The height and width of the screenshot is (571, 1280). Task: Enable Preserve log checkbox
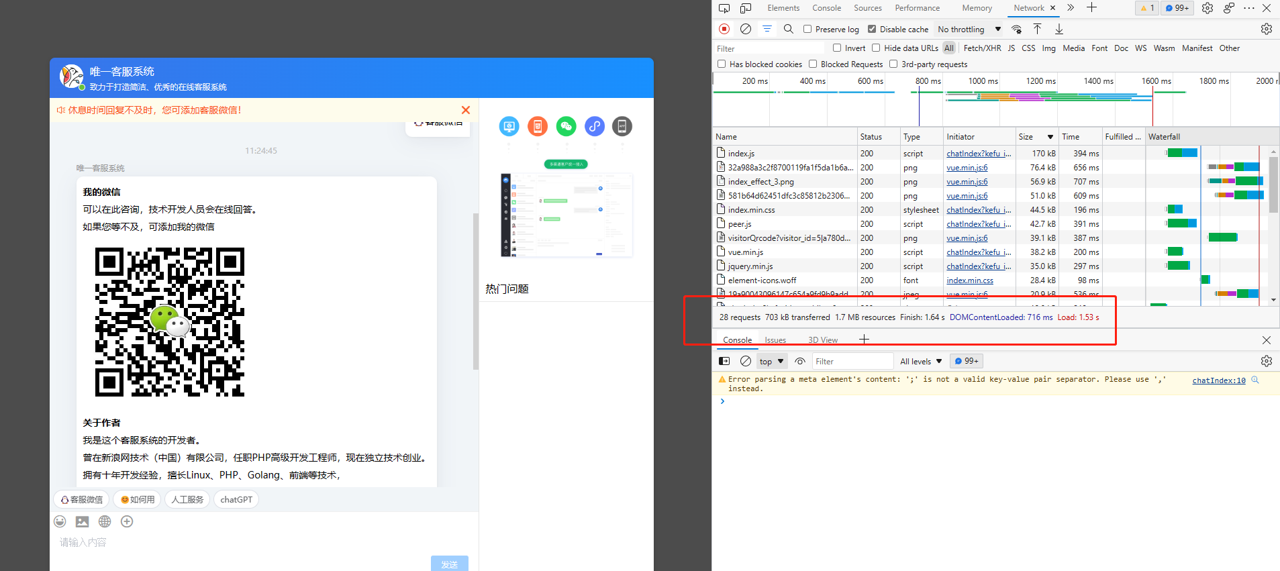807,29
